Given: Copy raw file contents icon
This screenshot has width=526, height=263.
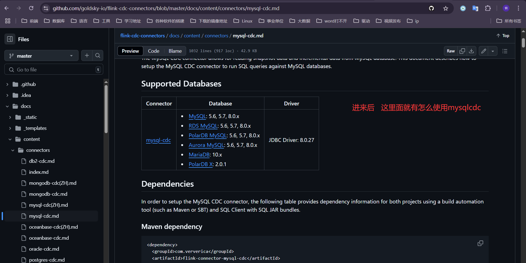Looking at the screenshot, I should (x=462, y=51).
